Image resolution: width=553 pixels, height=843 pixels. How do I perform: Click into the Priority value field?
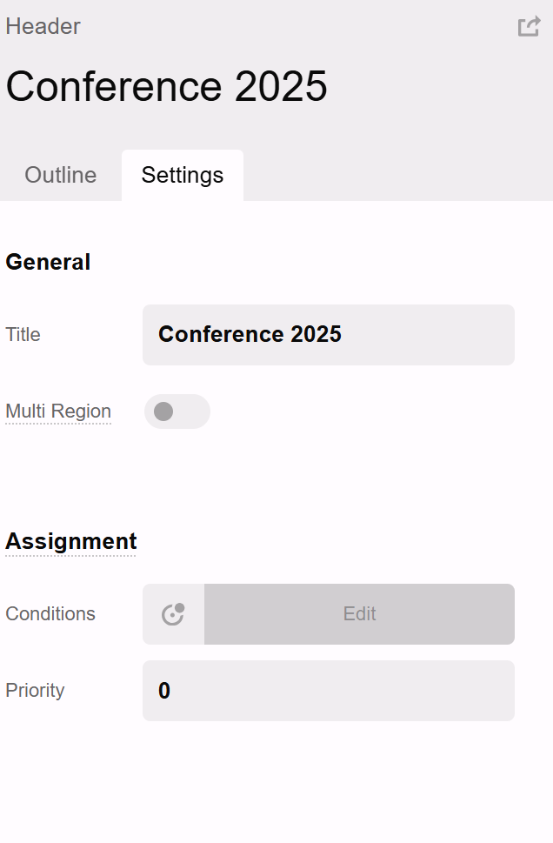329,691
